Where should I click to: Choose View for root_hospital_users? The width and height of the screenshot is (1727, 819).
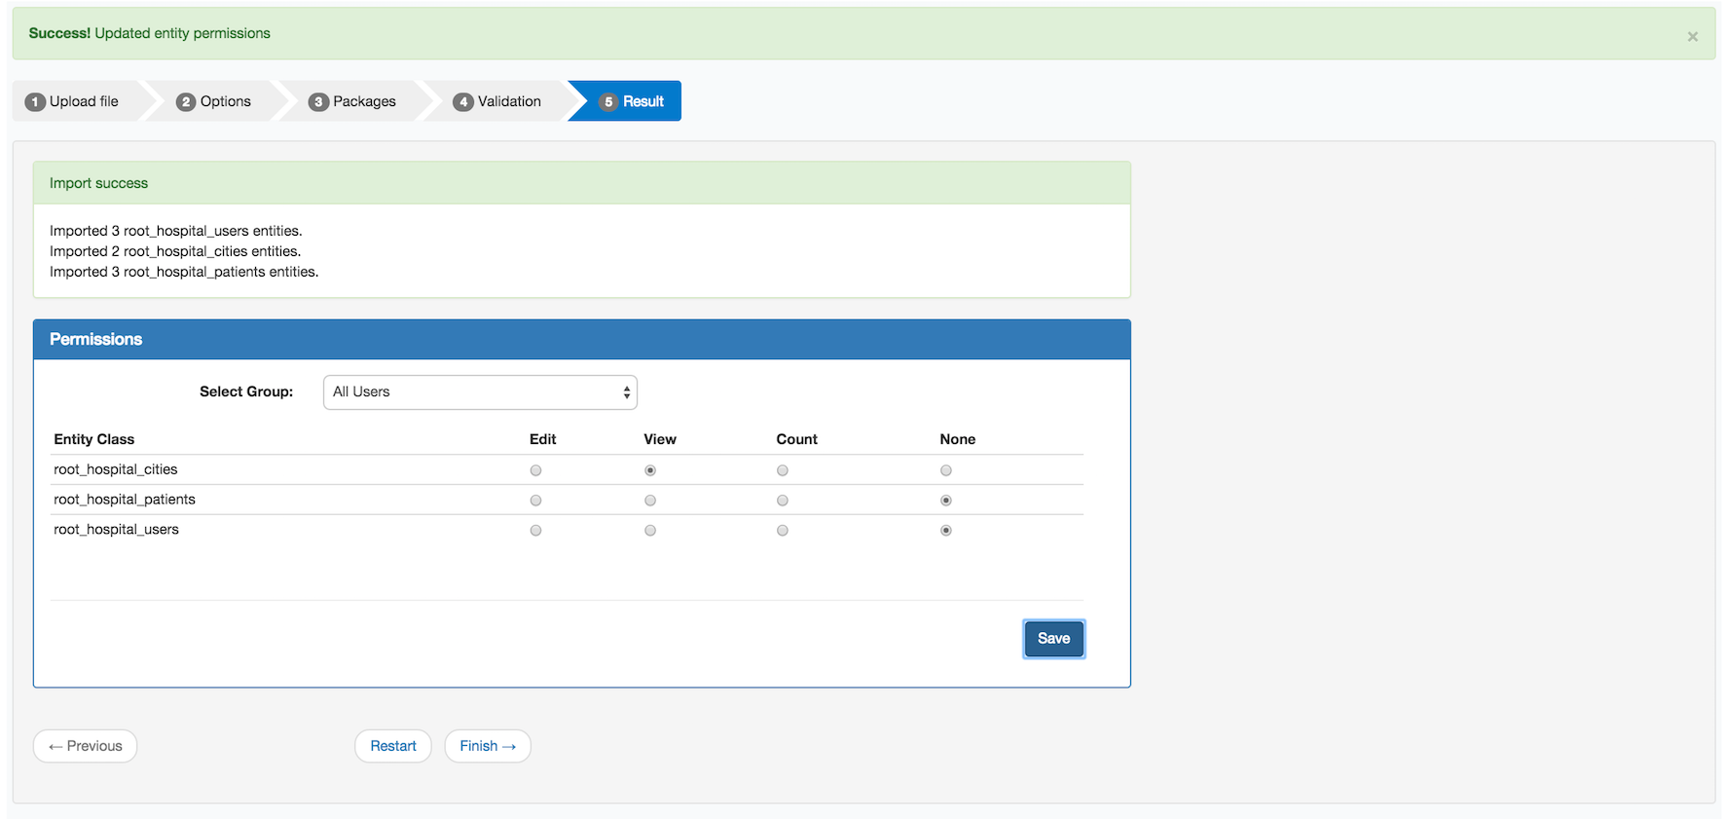pyautogui.click(x=650, y=531)
